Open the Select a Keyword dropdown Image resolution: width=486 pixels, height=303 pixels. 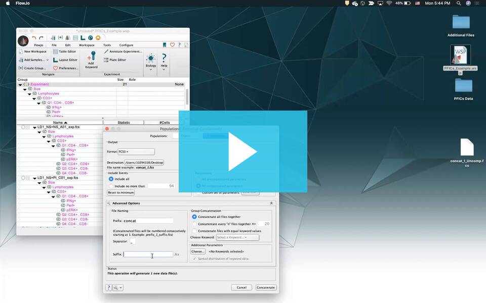click(237, 237)
